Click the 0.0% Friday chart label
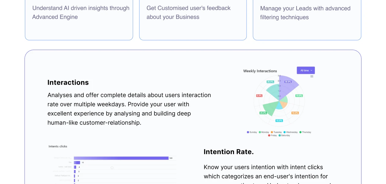 click(x=259, y=96)
